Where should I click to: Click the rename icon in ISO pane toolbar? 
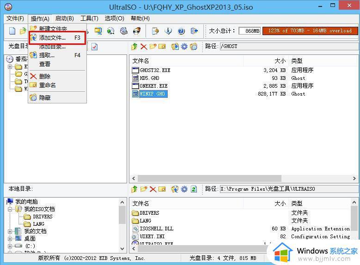pos(162,47)
